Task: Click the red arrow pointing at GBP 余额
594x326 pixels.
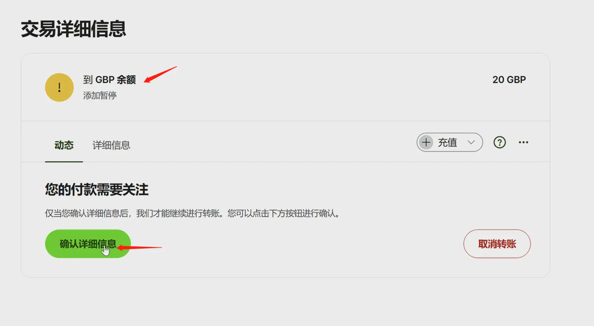Action: (160, 74)
